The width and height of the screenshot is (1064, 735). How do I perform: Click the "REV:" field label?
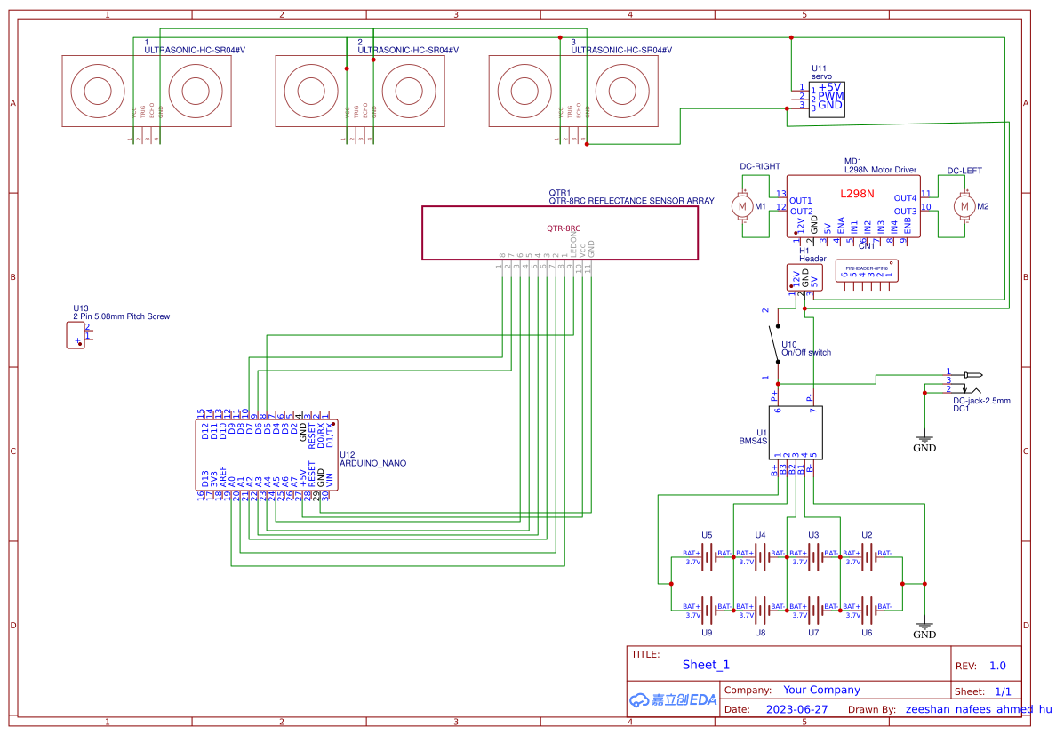pyautogui.click(x=966, y=666)
